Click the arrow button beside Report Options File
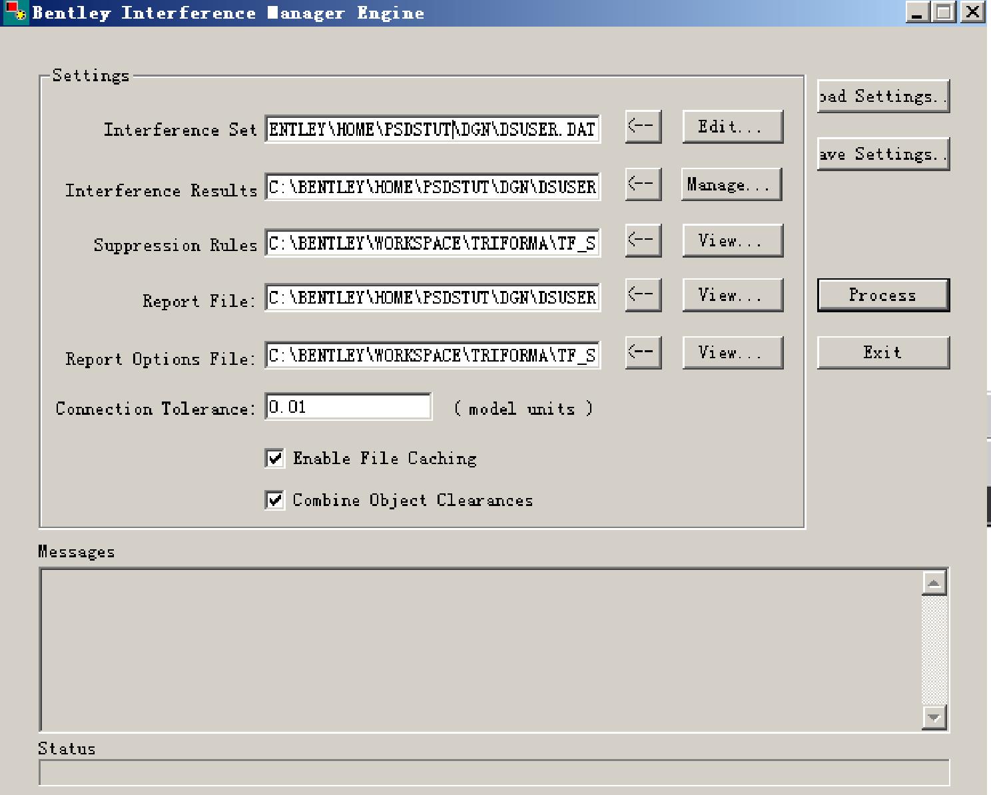The image size is (991, 795). click(643, 352)
